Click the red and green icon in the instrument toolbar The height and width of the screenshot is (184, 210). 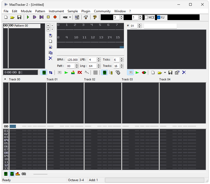click(x=144, y=73)
